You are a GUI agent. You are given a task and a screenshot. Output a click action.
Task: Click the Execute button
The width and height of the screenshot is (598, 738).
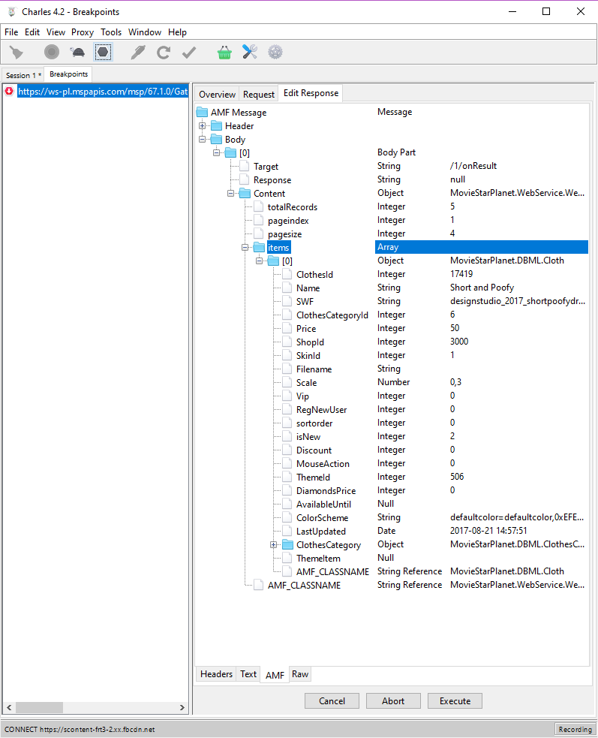[x=455, y=700]
